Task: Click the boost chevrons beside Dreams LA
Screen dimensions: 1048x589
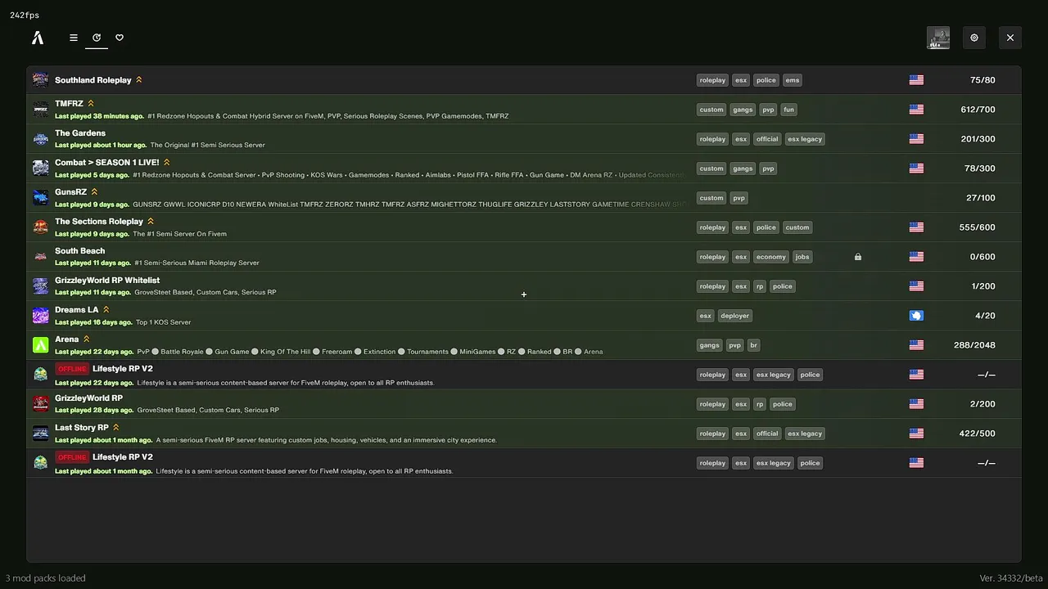Action: point(106,310)
